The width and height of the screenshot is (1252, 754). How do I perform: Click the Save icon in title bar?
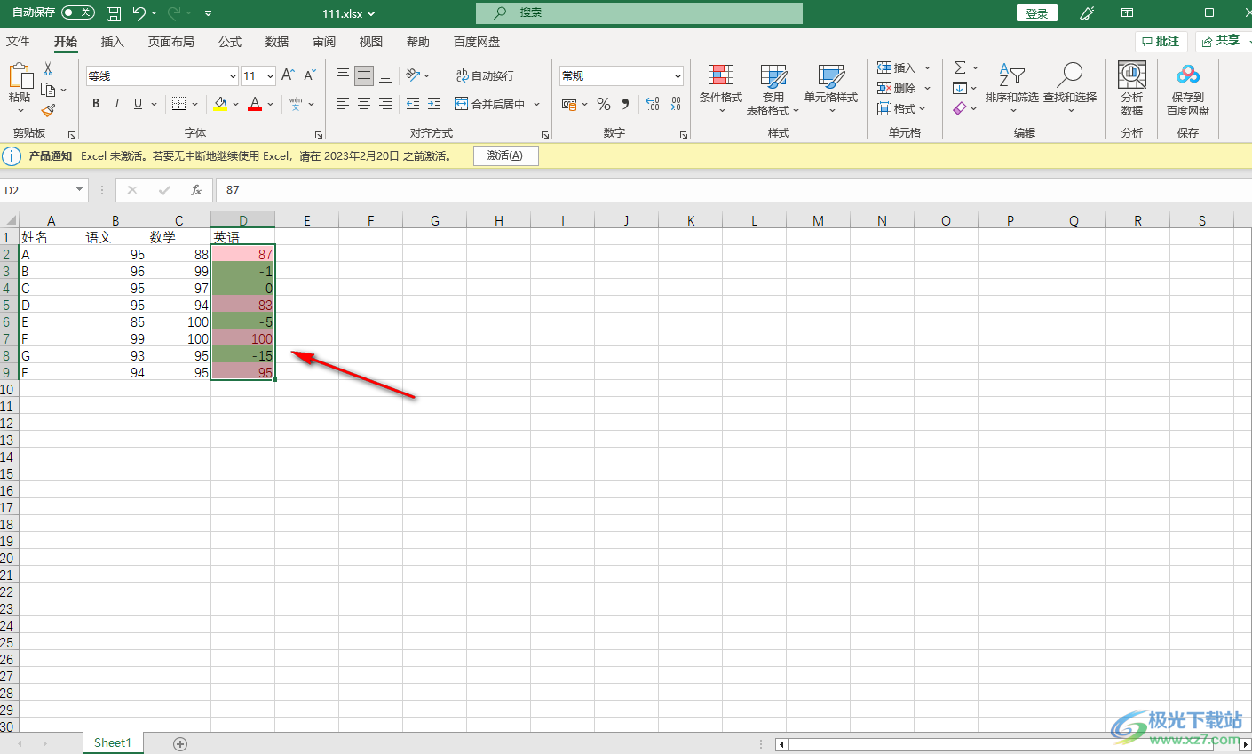pos(114,13)
